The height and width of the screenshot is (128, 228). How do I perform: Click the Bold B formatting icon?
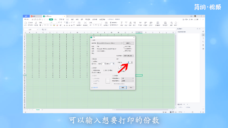(40, 25)
